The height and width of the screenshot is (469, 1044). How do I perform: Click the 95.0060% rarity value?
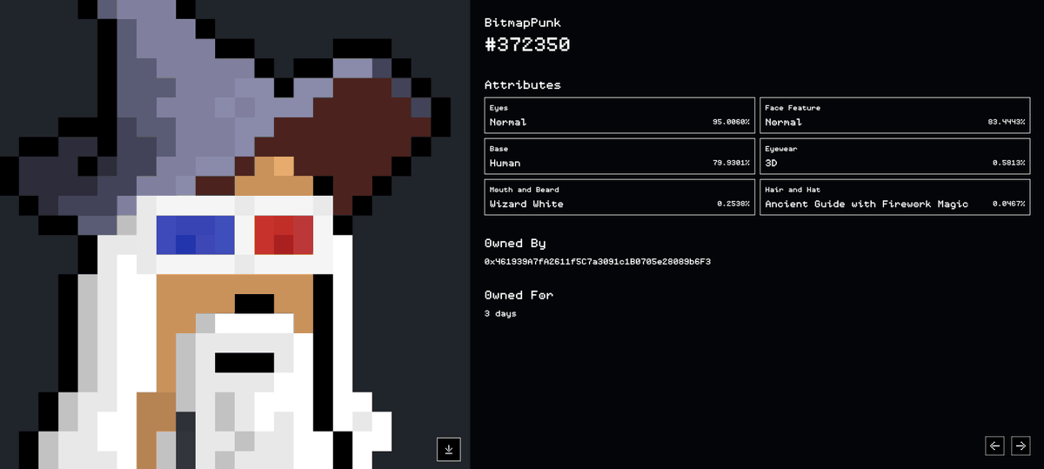pyautogui.click(x=731, y=123)
